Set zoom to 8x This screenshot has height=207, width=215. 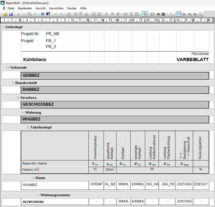pos(195,14)
